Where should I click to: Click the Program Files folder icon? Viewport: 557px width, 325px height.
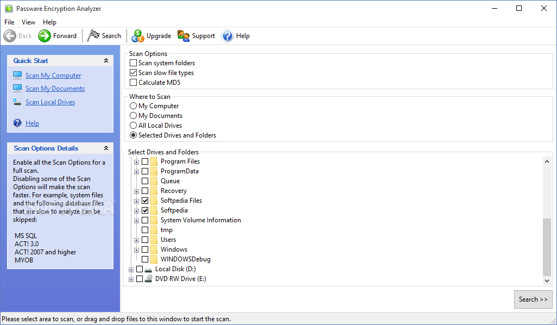point(154,161)
